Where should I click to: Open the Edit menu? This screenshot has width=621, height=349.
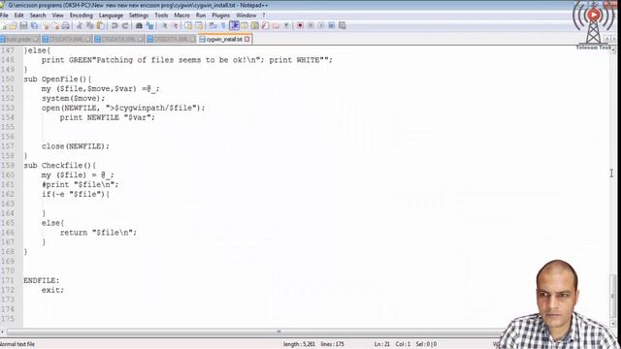pos(19,16)
